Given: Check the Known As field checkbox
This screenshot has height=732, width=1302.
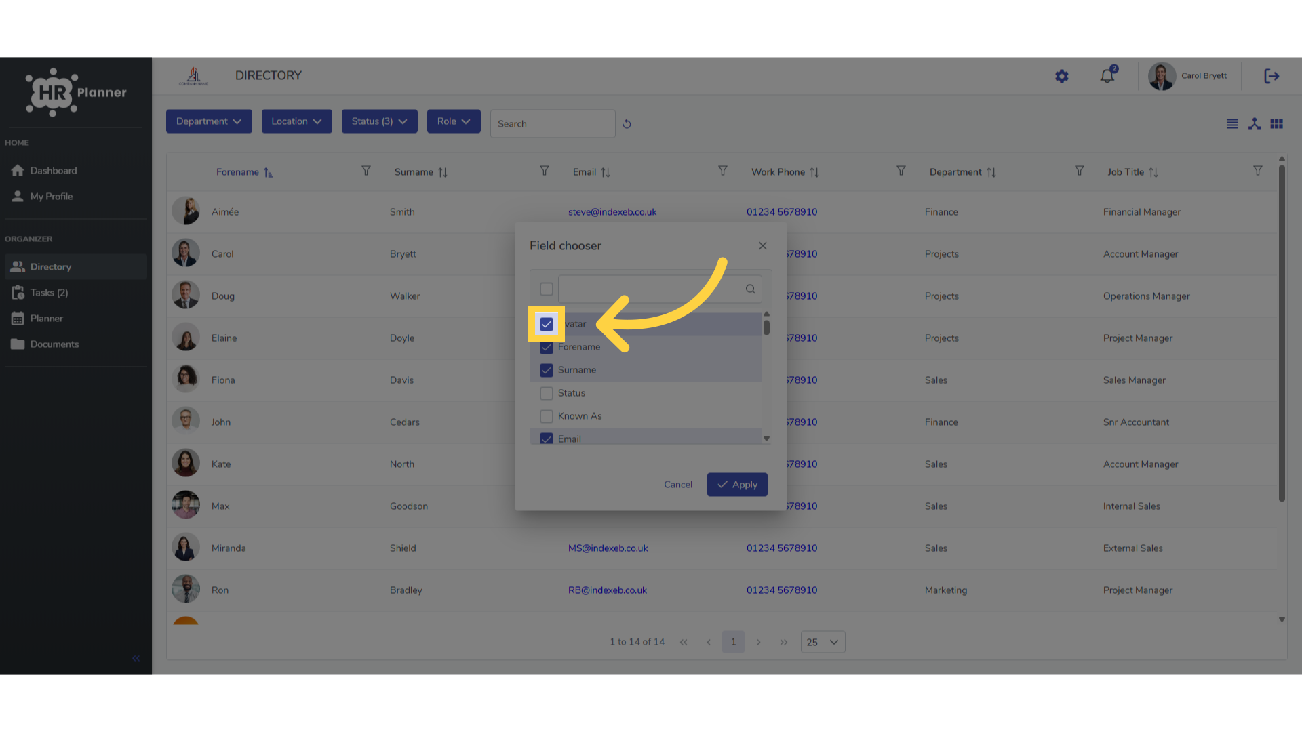Looking at the screenshot, I should pyautogui.click(x=547, y=417).
